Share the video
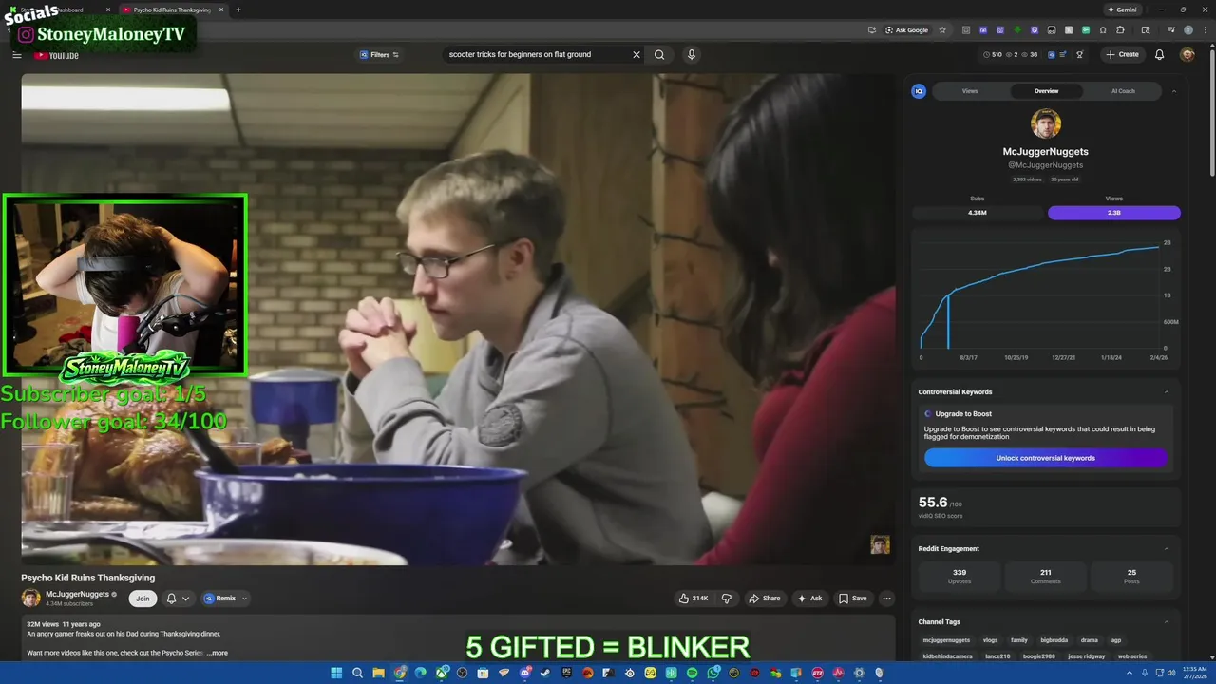Viewport: 1216px width, 684px height. (x=764, y=598)
